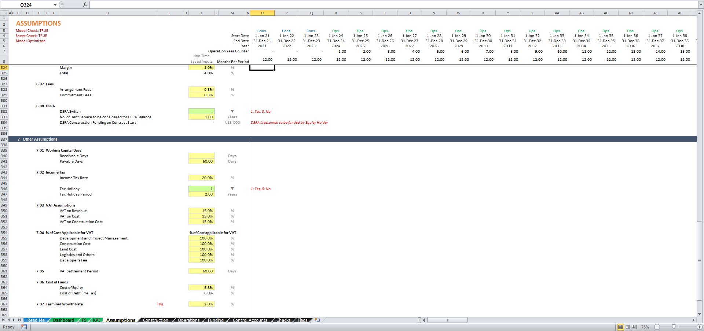704x331 pixels.
Task: Open the Construction sheet tab
Action: pyautogui.click(x=155, y=320)
